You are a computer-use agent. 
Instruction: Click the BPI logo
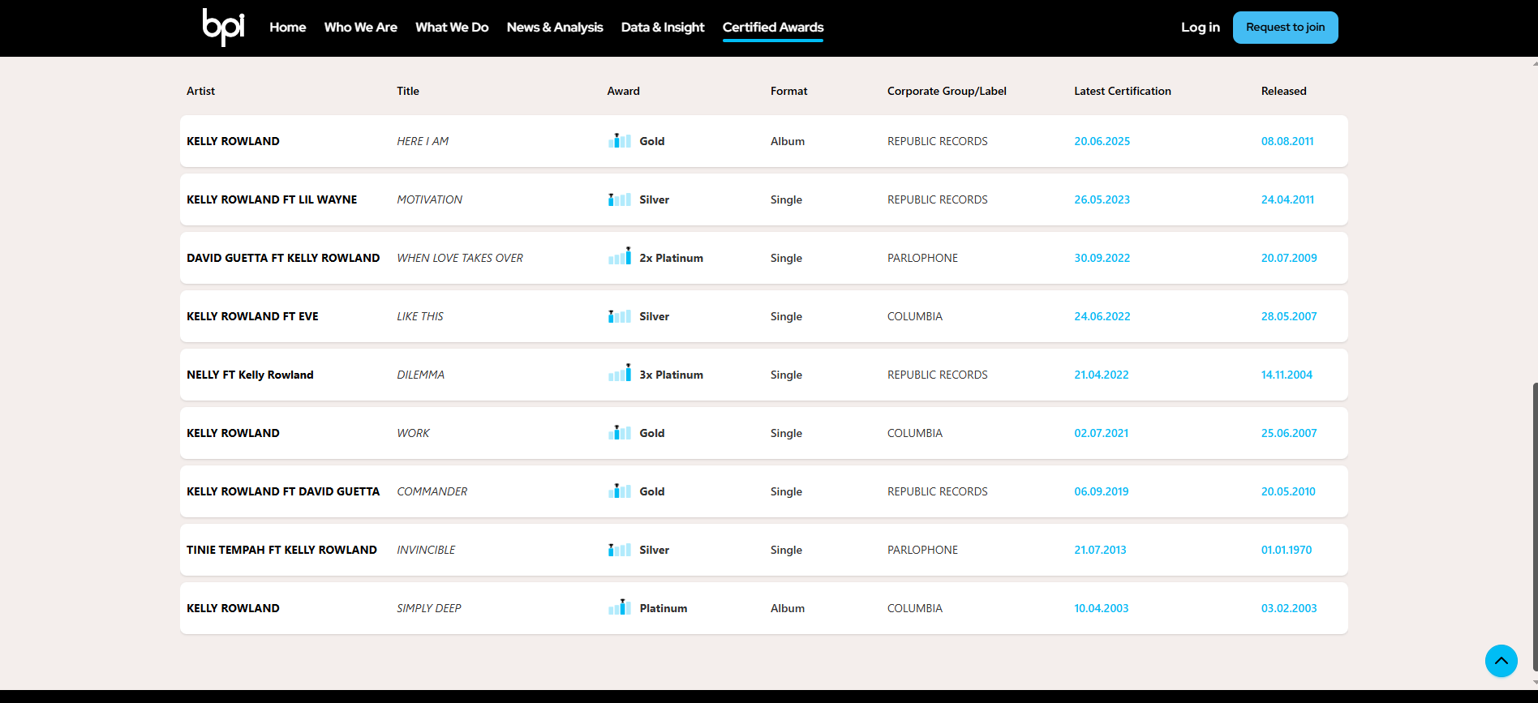[x=223, y=27]
